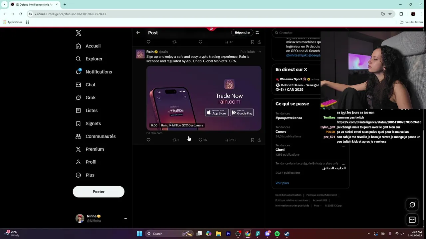
Task: Open the floating messages envelope button
Action: point(412,220)
